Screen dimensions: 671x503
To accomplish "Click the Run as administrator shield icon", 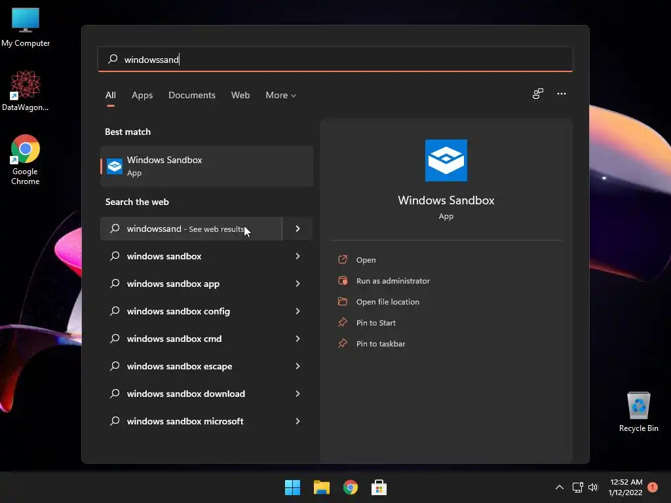I will tap(343, 280).
